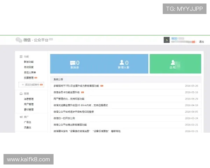Viewport: 210px width, 168px height.
Task: Open 流量主 in the sidebar
Action: (27, 127)
